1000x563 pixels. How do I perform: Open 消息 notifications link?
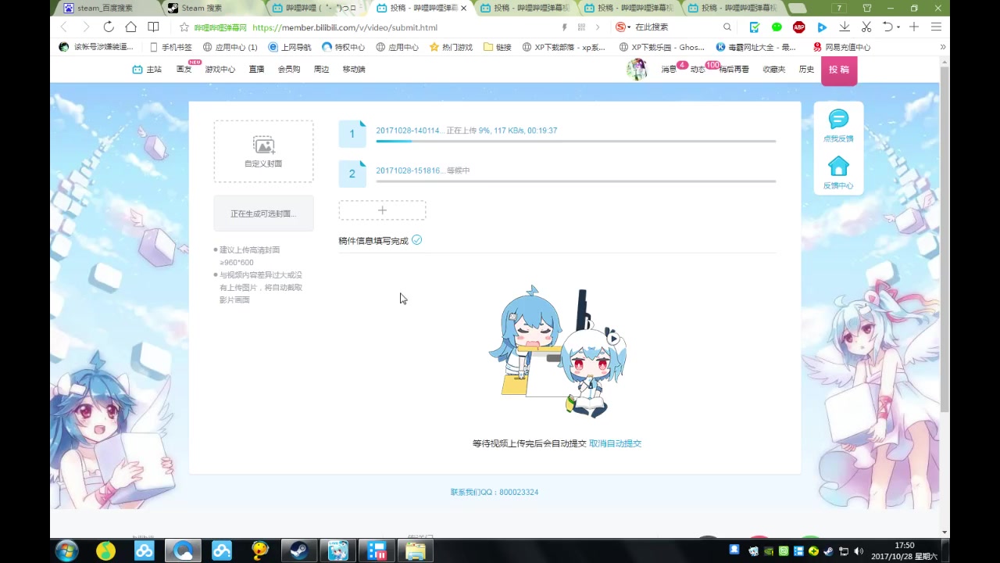[669, 70]
